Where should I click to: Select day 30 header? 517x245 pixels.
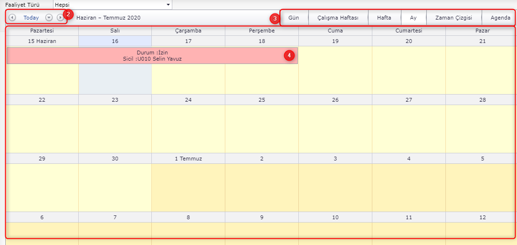(x=115, y=158)
